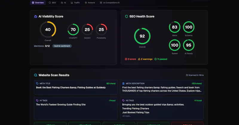Click the 1 found count on H1 TAGS
Image resolution: width=239 pixels, height=125 pixels.
tap(112, 100)
